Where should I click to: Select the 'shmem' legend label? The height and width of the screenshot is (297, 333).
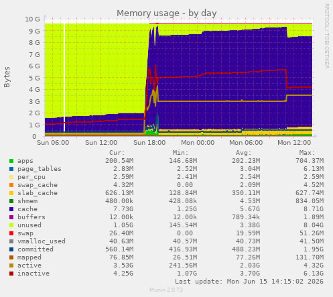pos(27,201)
